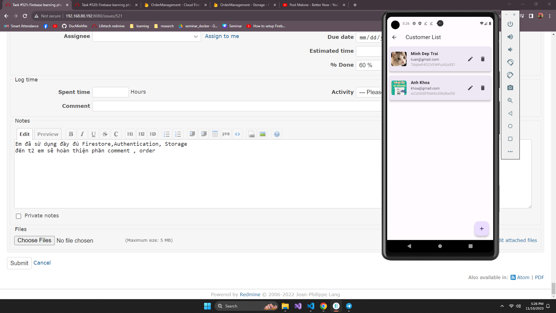Switch to the Preview tab
Viewport: 556px width, 313px height.
(x=48, y=134)
